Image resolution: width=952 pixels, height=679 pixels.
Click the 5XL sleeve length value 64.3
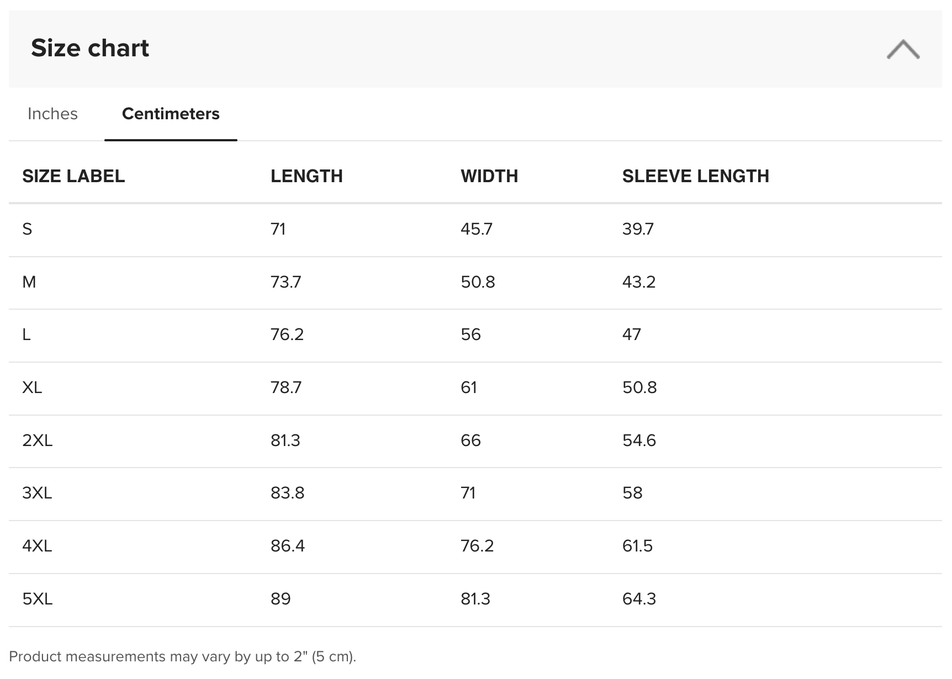coord(639,599)
